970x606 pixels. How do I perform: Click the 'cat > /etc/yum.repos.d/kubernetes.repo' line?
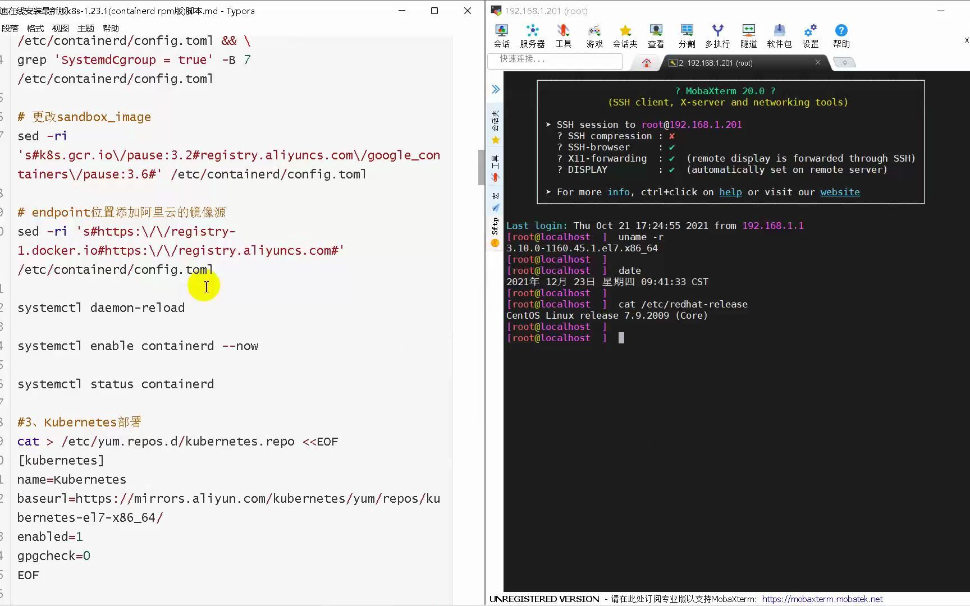click(177, 441)
